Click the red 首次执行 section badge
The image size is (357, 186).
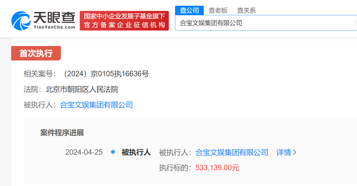pyautogui.click(x=36, y=53)
